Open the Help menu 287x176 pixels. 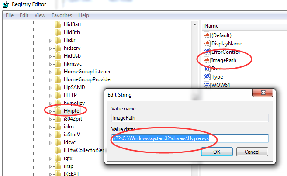[83, 15]
